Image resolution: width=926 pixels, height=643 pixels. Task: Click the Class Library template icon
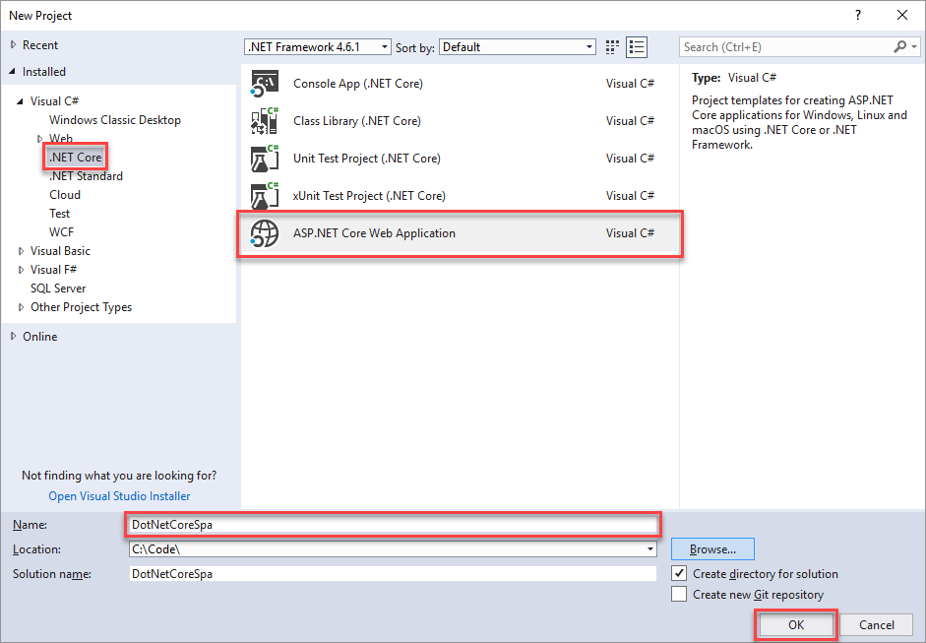pyautogui.click(x=264, y=121)
